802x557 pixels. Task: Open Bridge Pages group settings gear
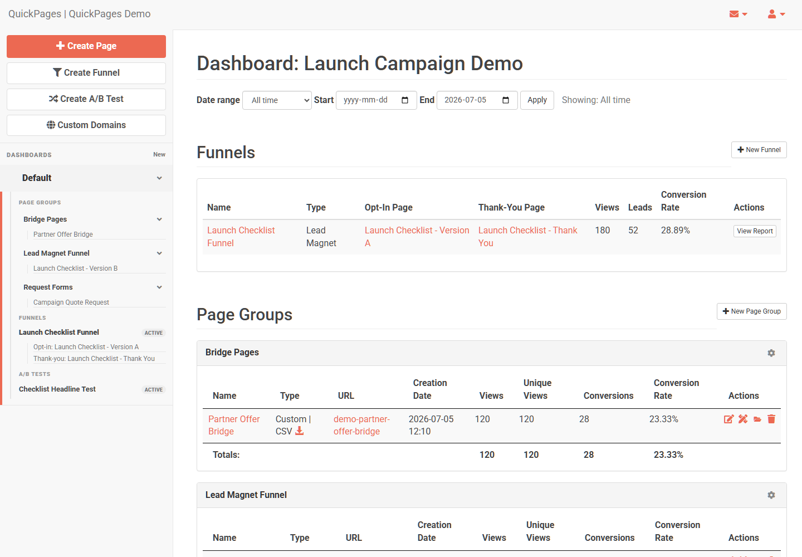(771, 353)
